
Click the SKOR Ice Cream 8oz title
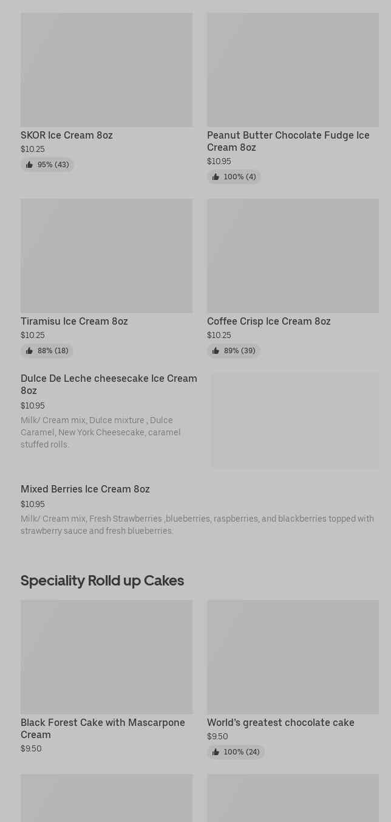67,135
